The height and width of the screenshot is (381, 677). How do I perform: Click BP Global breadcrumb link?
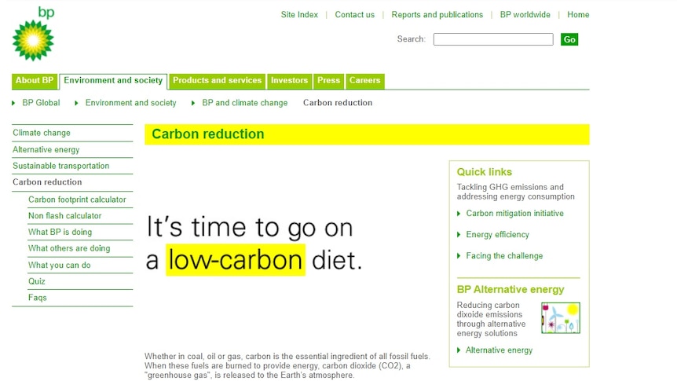[x=41, y=103]
